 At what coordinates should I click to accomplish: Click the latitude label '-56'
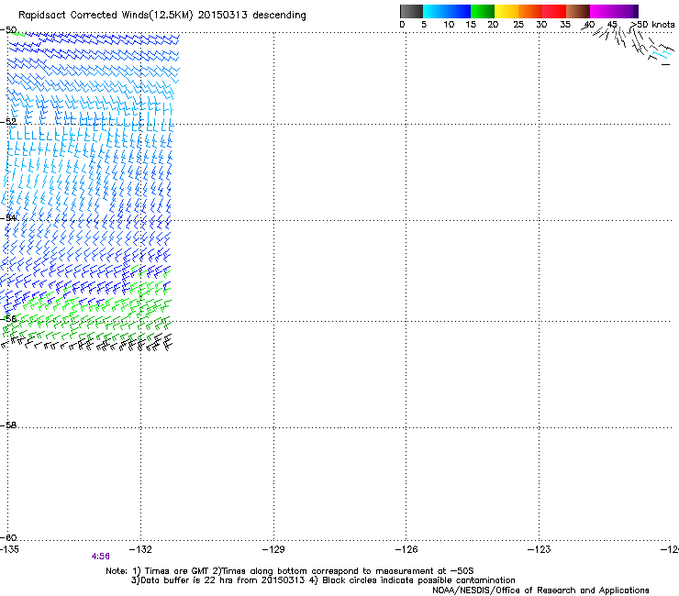tap(8, 318)
